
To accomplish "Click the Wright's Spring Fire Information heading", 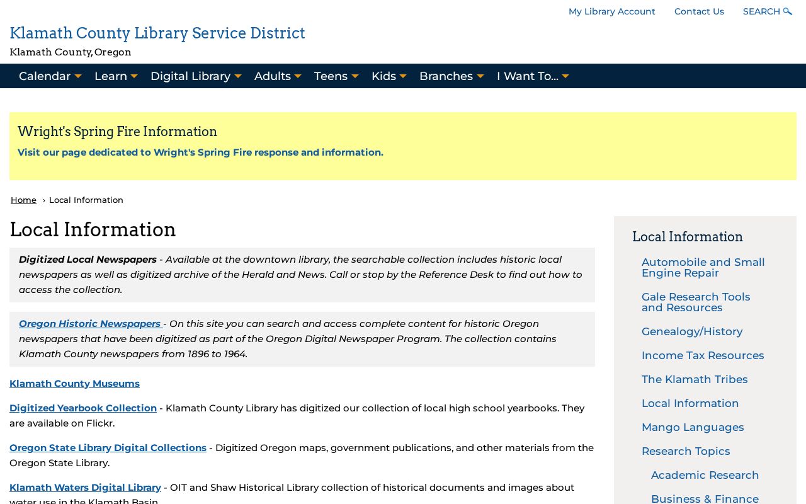I will click(117, 132).
